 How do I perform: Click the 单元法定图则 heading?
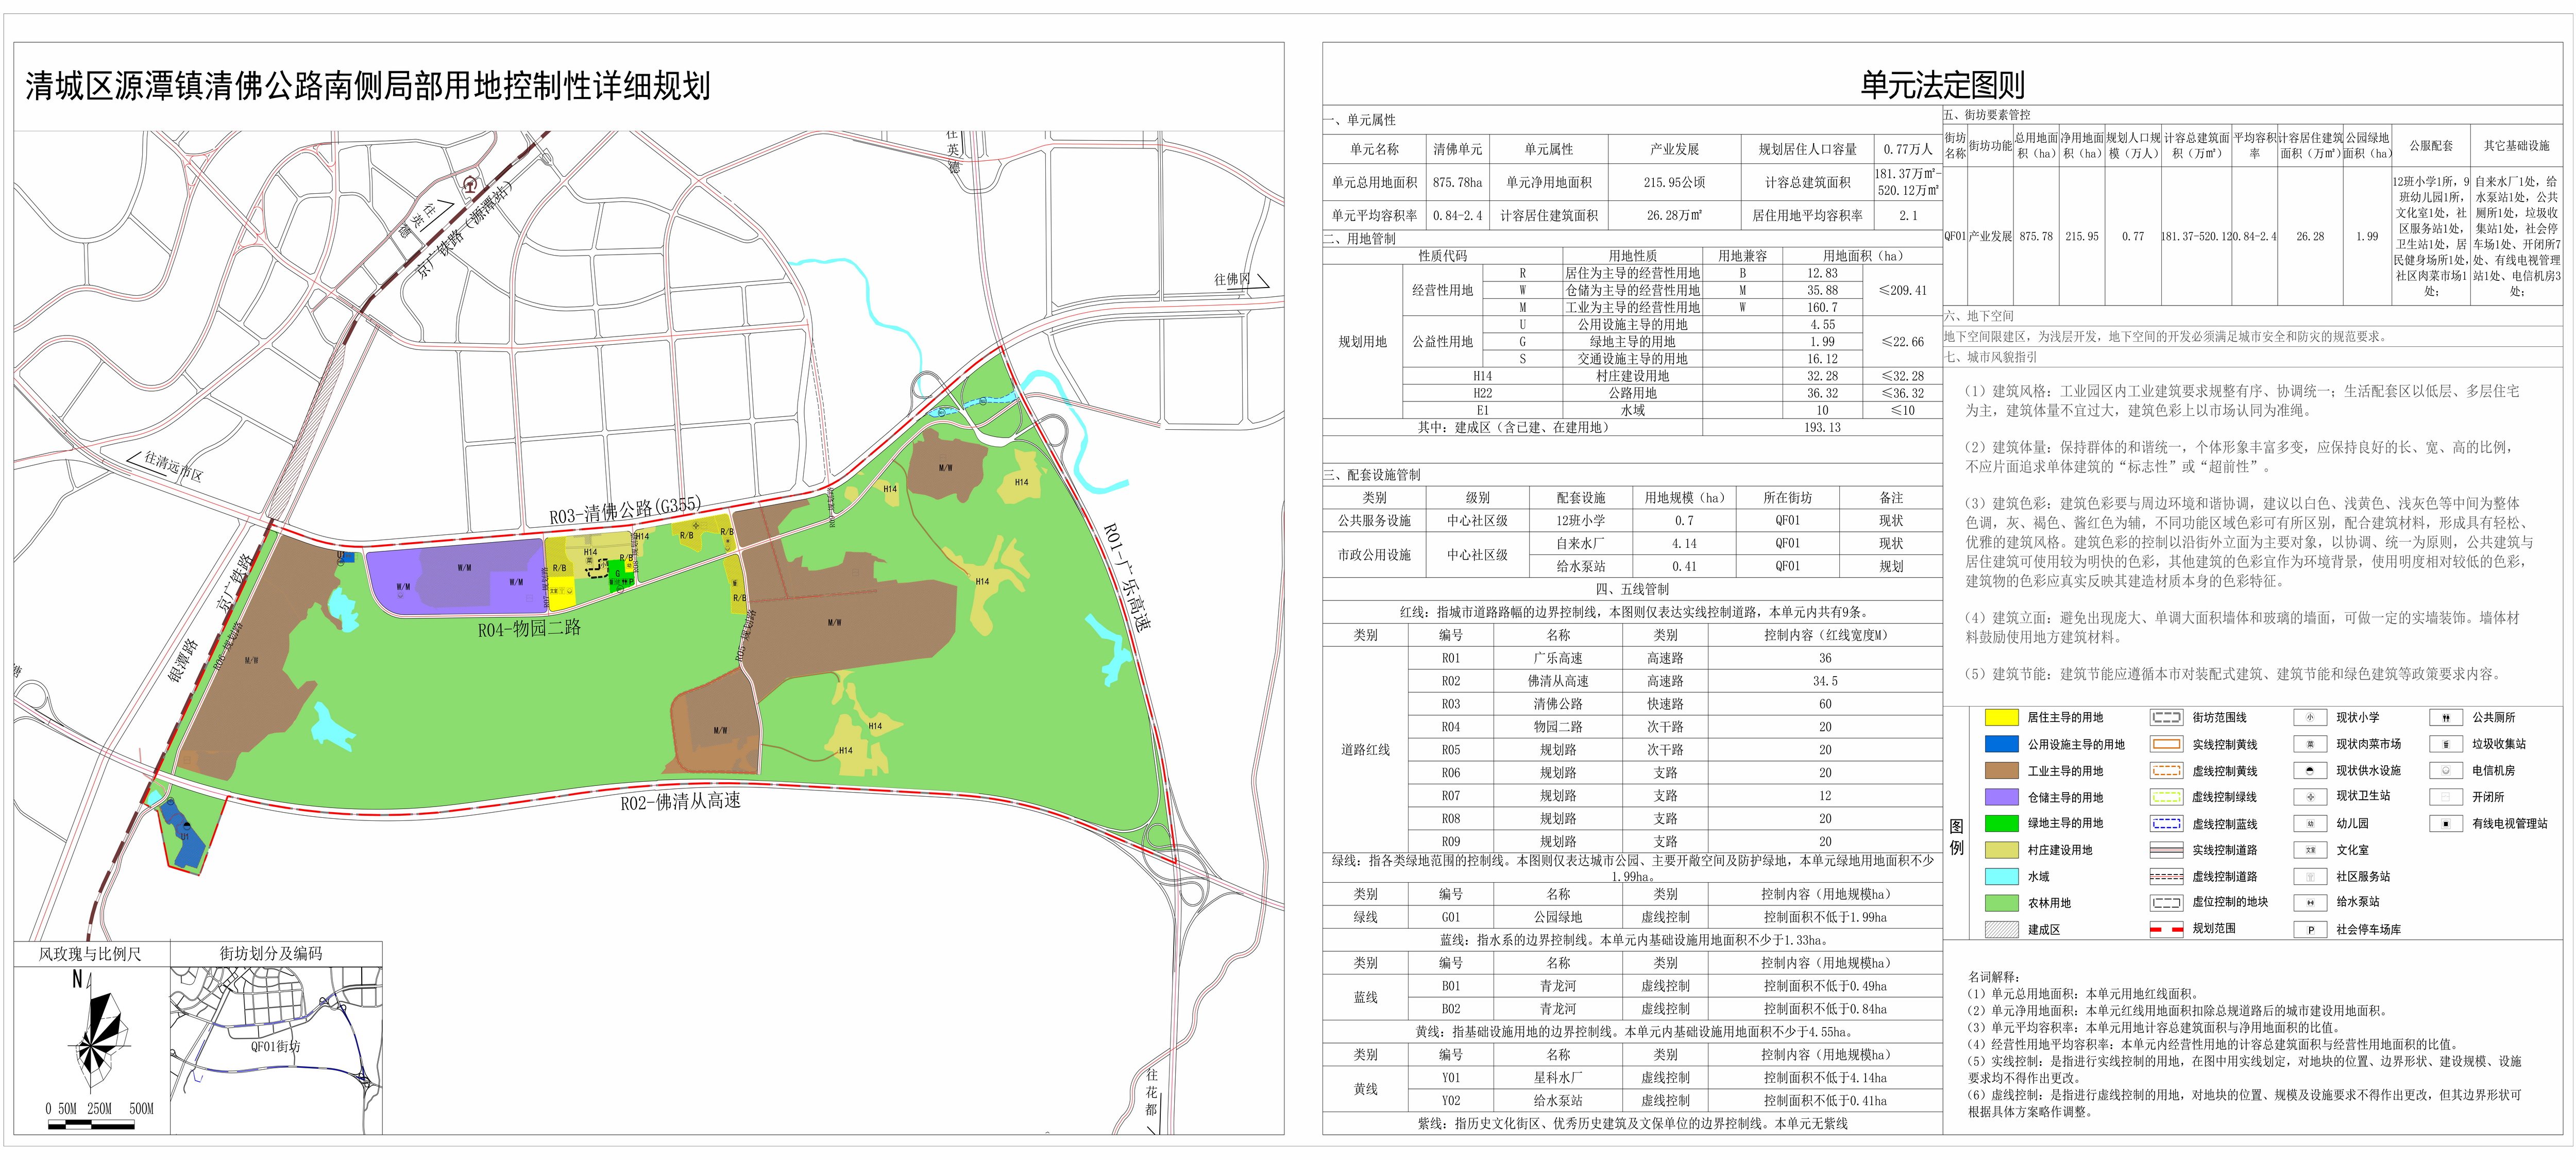coord(1942,85)
